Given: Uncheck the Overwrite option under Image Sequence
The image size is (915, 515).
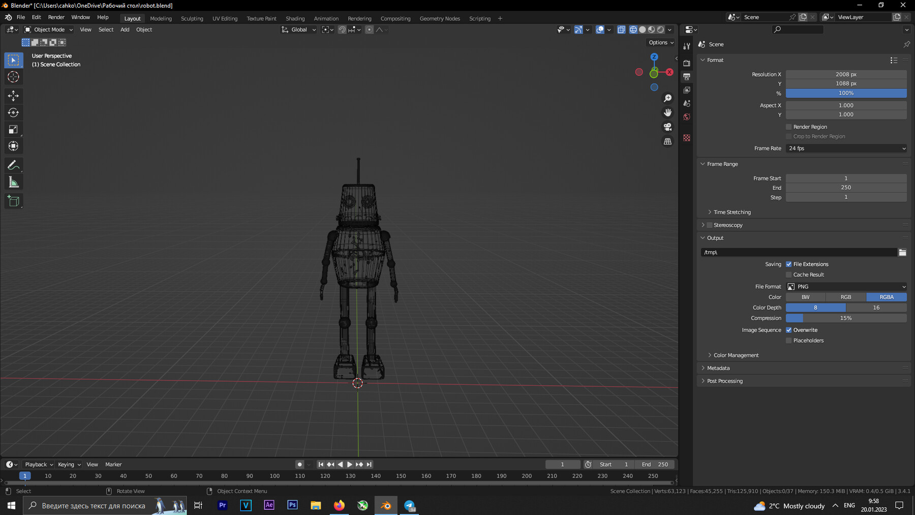Looking at the screenshot, I should coord(788,329).
